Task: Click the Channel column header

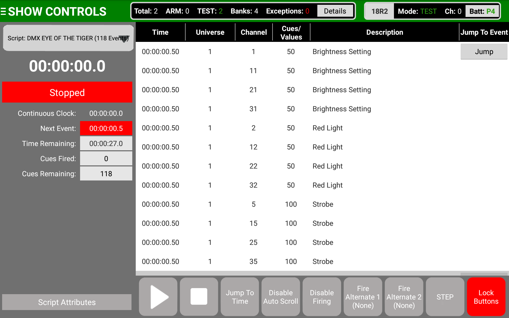Action: click(254, 32)
